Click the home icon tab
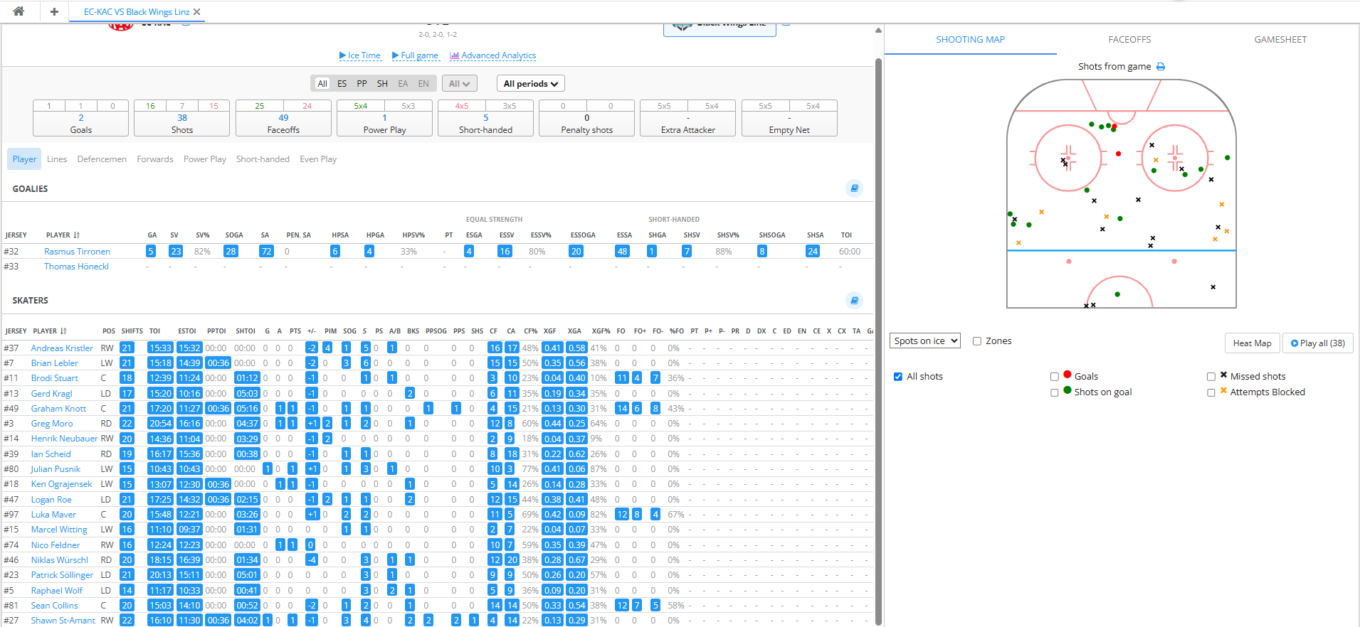The image size is (1360, 627). pos(19,11)
